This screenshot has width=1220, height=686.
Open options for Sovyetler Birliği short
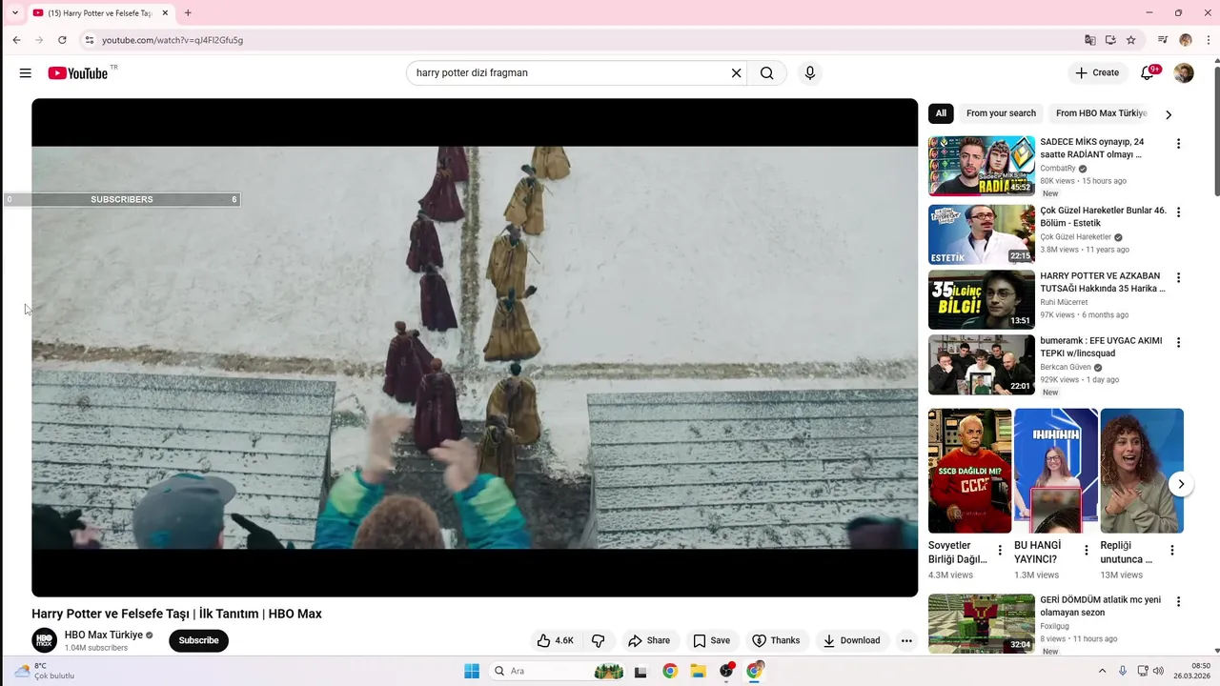pos(1000,551)
